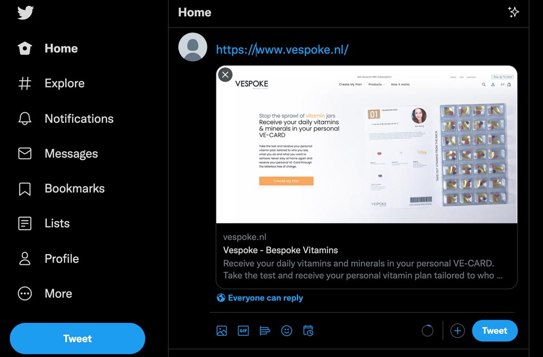The image size is (543, 357).
Task: Post with the small Tweet button
Action: pyautogui.click(x=495, y=331)
